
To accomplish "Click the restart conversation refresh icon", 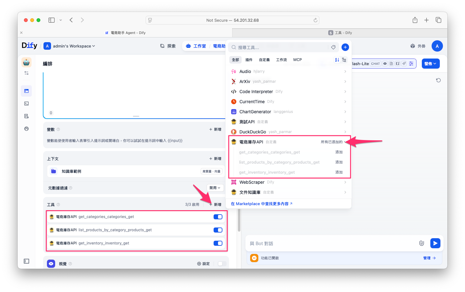I will 438,80.
